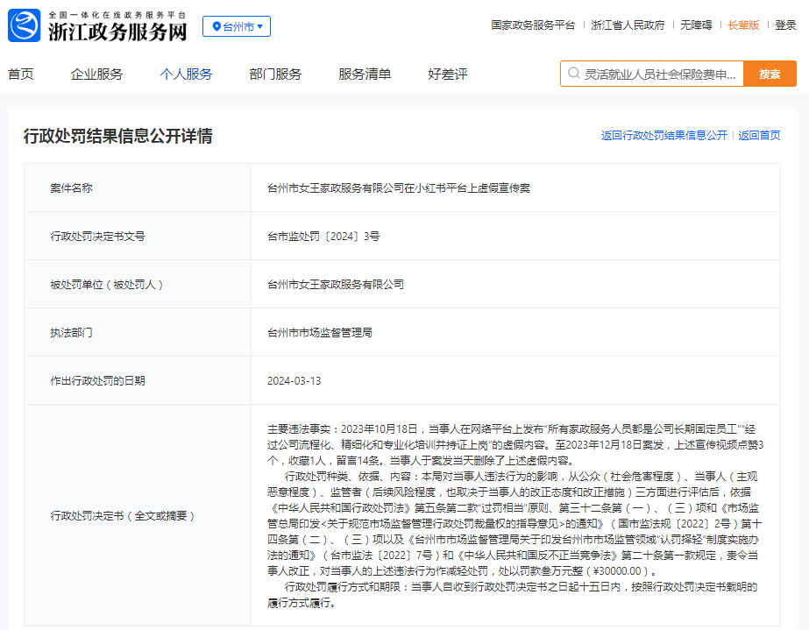Viewport: 809px width, 630px height.
Task: Click the 行政处罚结果信息公开详情 heading
Action: 118,136
